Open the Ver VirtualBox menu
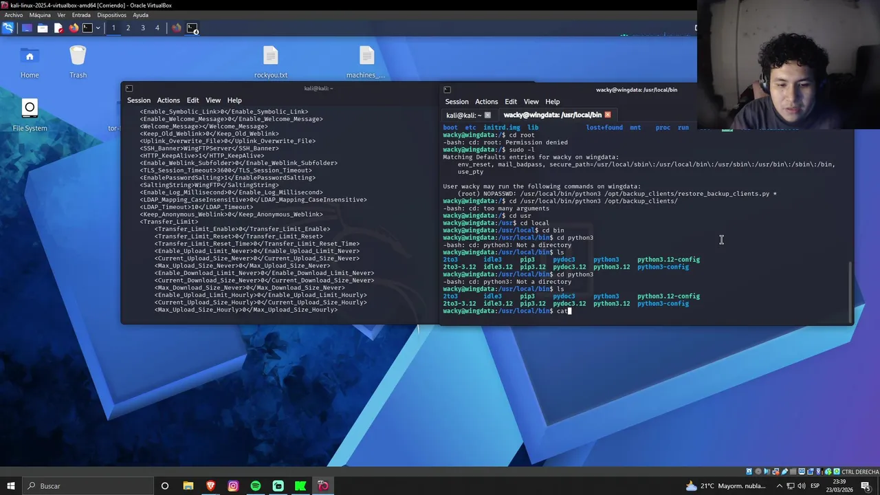Viewport: 880px width, 495px height. (62, 15)
